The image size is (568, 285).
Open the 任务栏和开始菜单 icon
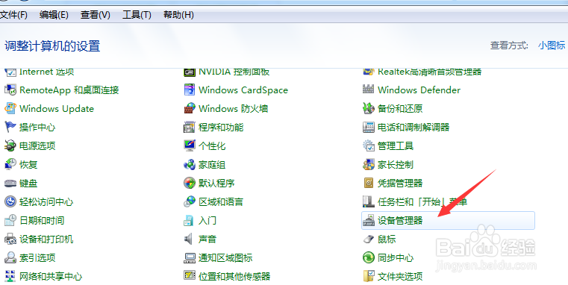369,201
